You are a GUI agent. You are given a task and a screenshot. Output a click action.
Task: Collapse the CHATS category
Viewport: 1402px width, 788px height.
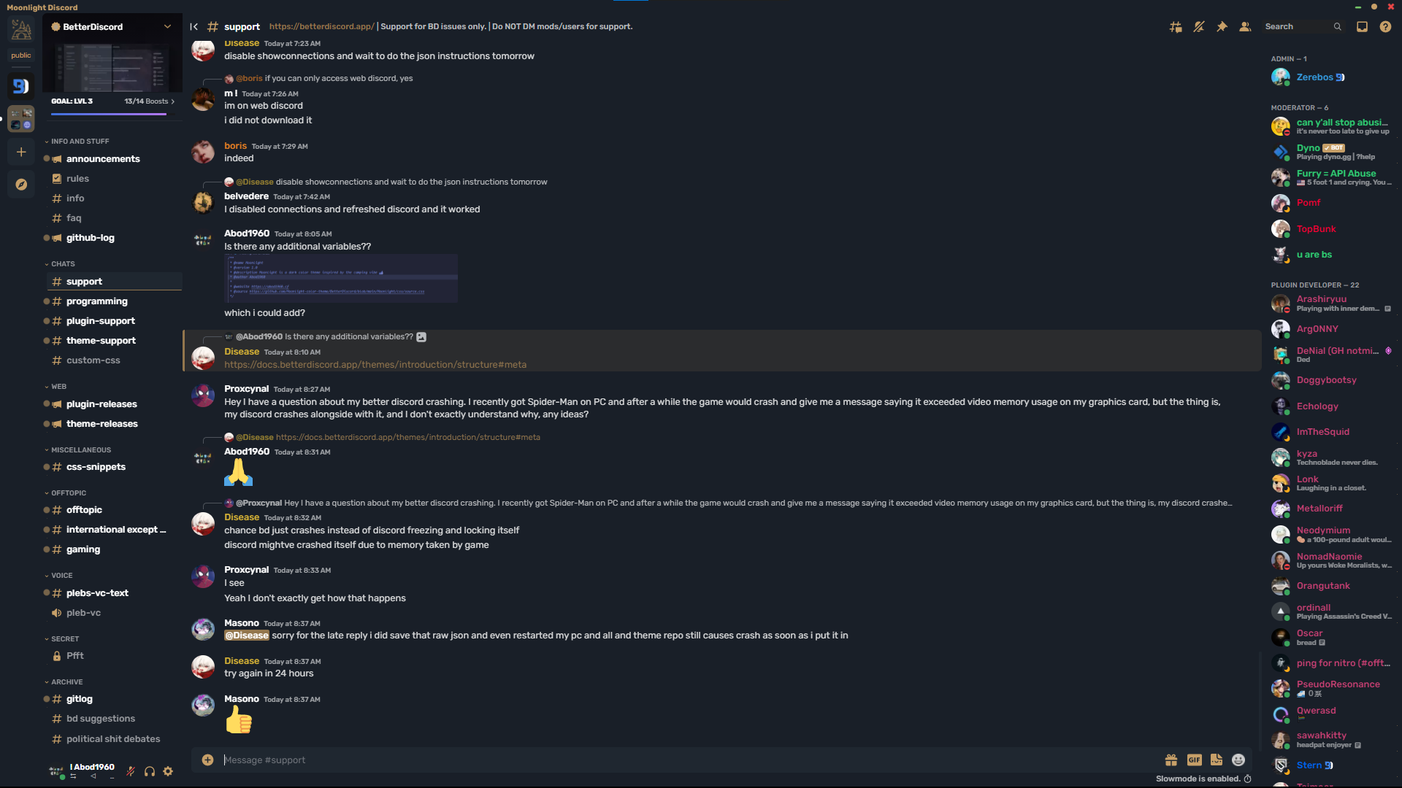click(x=63, y=264)
